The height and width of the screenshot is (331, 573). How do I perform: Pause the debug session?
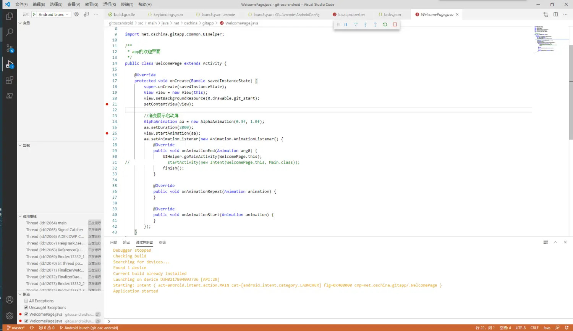346,24
